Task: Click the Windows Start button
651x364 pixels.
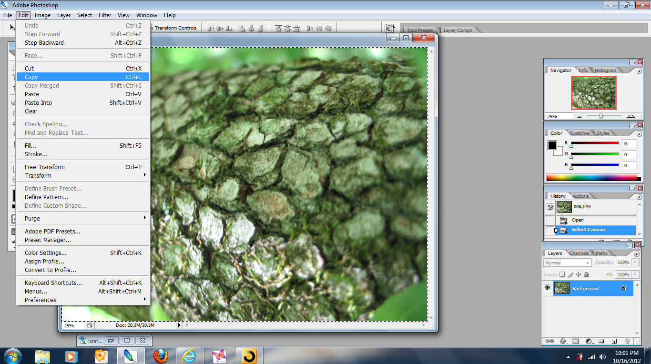Action: pos(12,355)
